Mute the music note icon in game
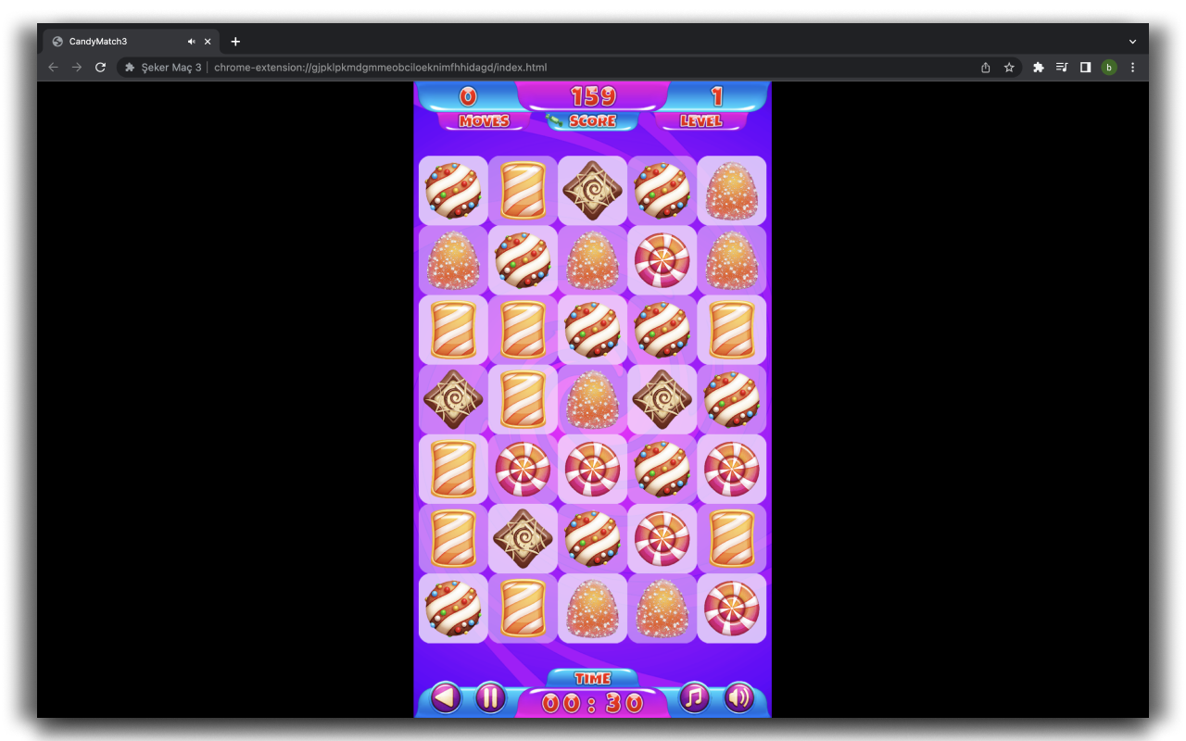The image size is (1186, 741). pyautogui.click(x=692, y=698)
